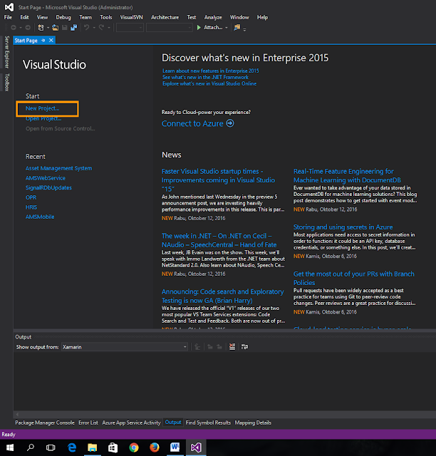
Task: Open the toolbar overflow options arrow
Action: coord(244,29)
